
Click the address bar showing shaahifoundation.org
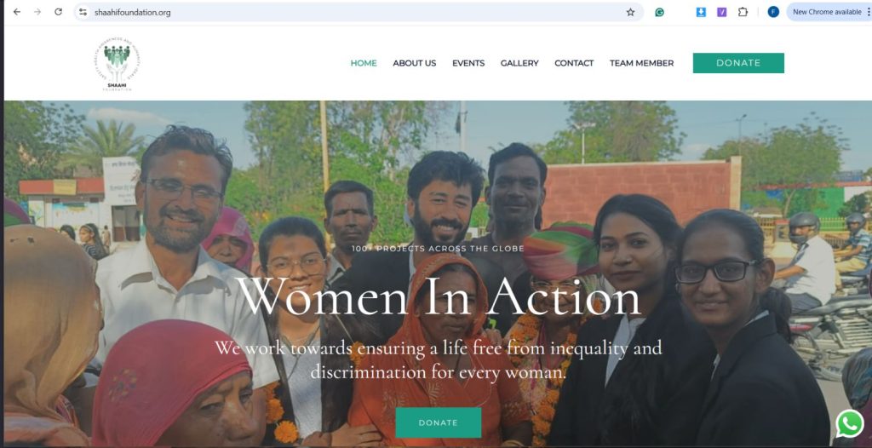tap(341, 12)
